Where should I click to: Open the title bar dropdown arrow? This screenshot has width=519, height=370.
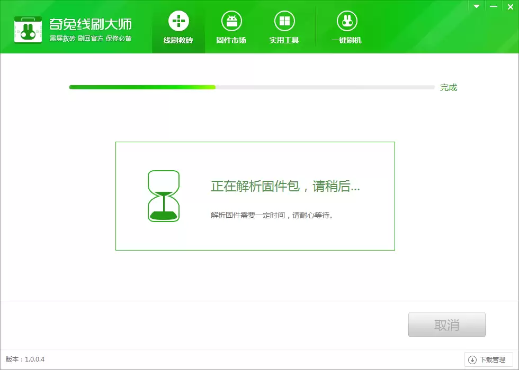point(476,6)
